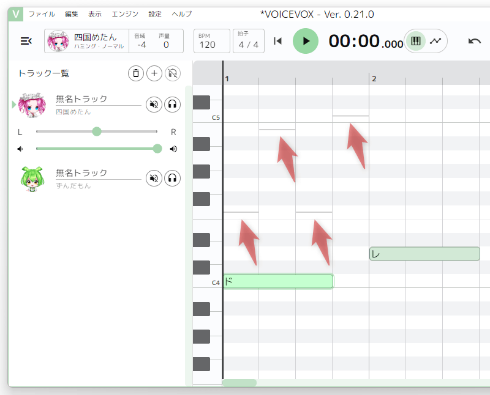Open the 編集 menu

point(71,14)
